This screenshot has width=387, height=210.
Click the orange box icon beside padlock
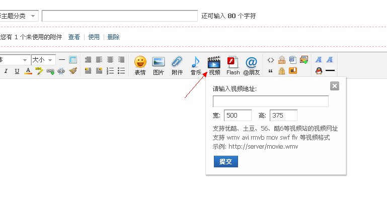(293, 71)
